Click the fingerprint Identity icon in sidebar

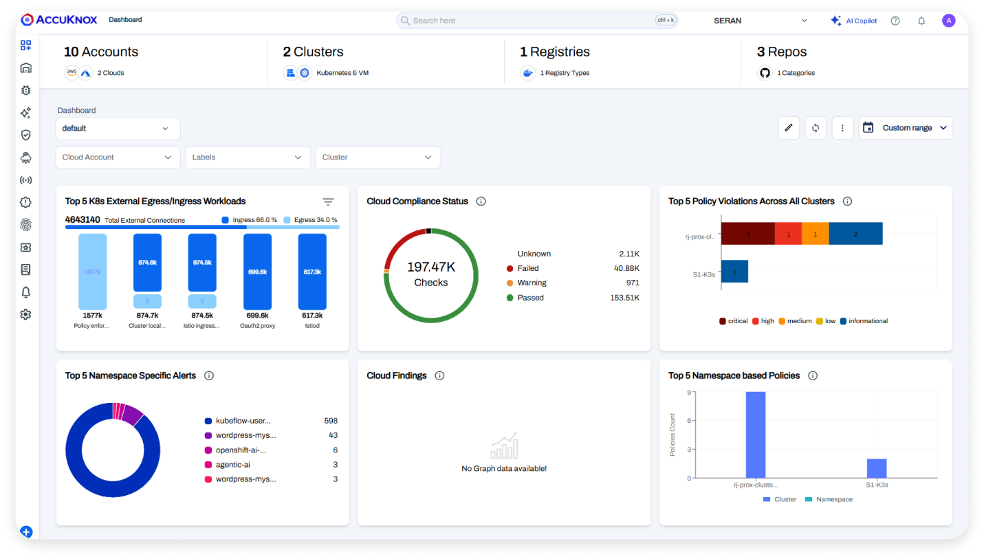point(25,224)
